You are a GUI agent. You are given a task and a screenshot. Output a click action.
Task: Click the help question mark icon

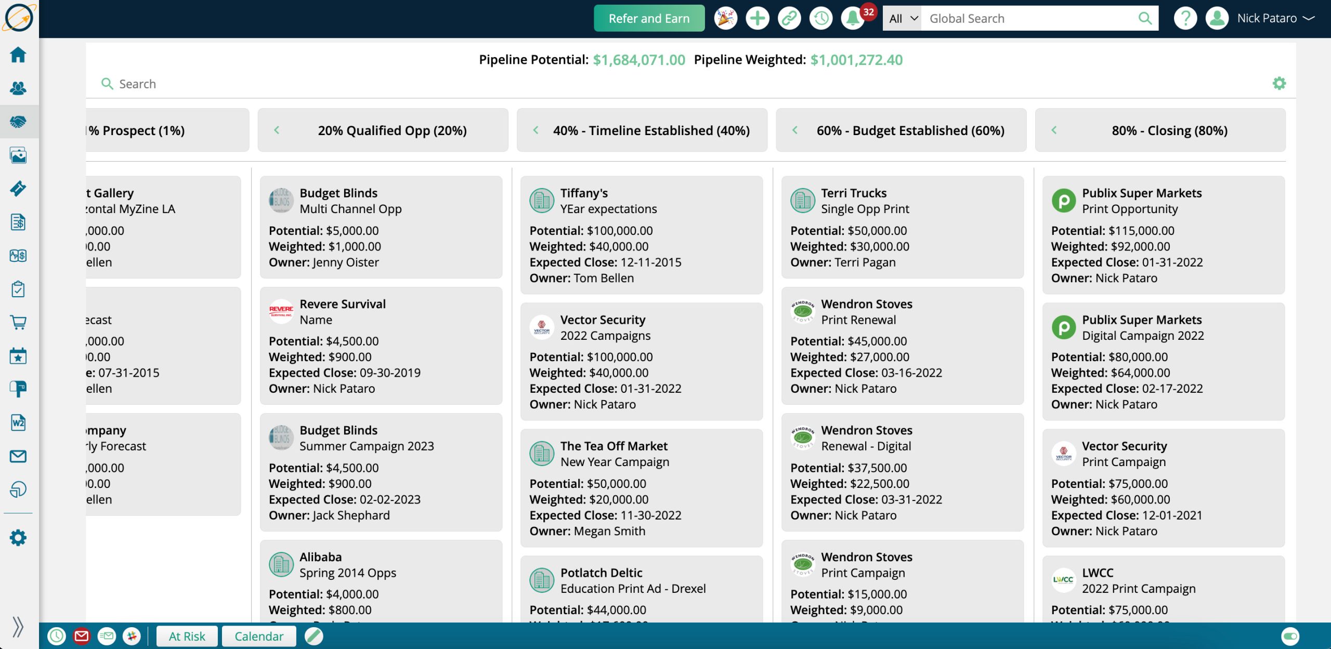(1186, 18)
